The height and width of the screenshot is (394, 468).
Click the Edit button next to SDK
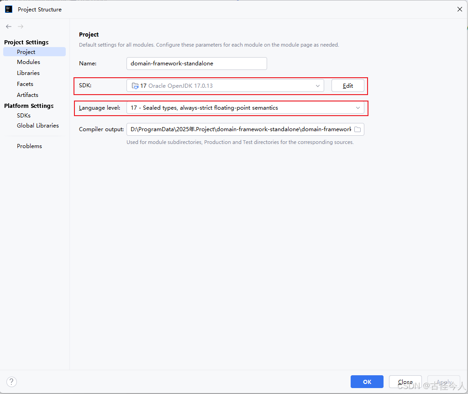click(347, 85)
